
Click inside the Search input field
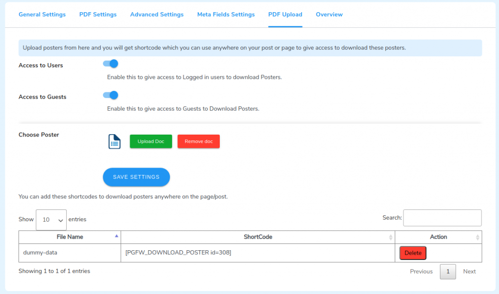441,218
